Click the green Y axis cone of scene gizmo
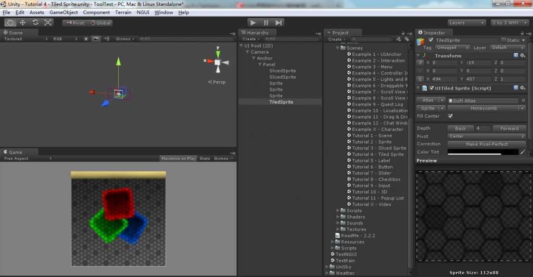The image size is (533, 277). [x=218, y=54]
